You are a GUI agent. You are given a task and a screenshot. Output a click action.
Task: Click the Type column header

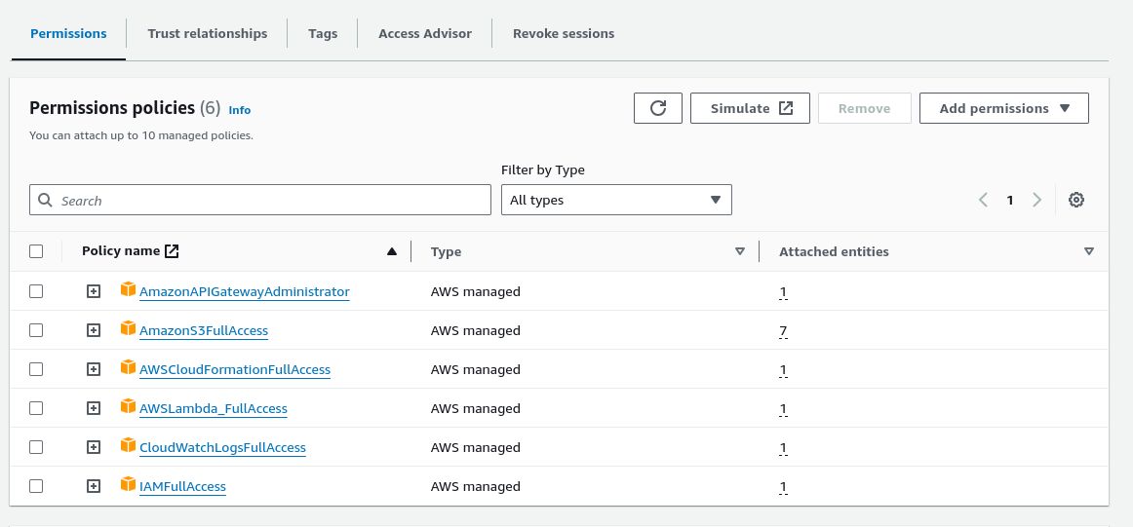pyautogui.click(x=446, y=252)
